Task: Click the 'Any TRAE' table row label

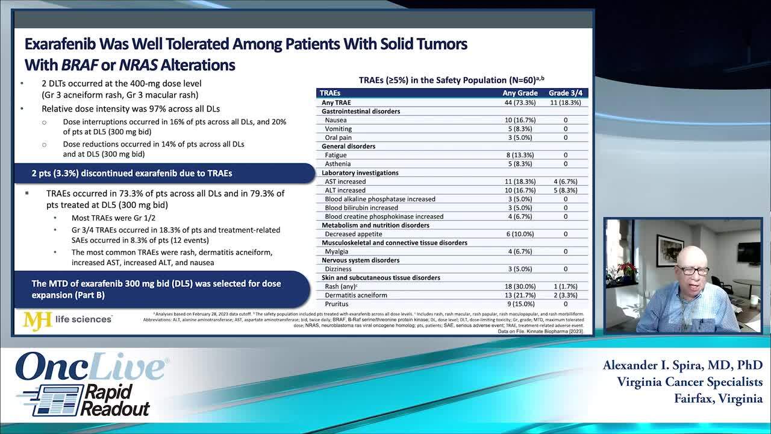Action: coord(336,102)
